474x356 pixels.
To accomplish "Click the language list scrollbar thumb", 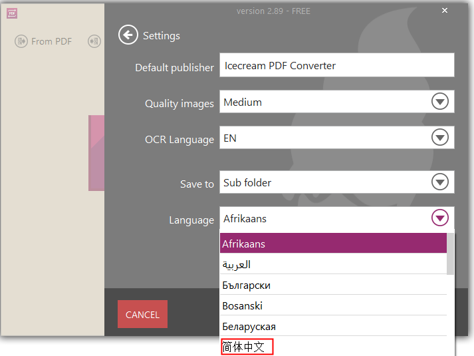I will pyautogui.click(x=451, y=254).
